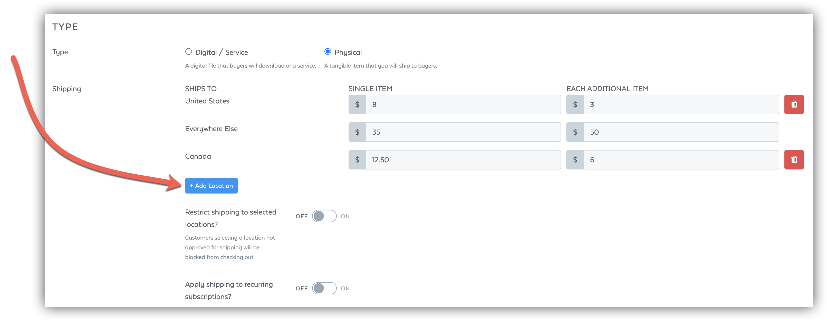Click Canada's single item price field
The width and height of the screenshot is (827, 321).
point(462,159)
